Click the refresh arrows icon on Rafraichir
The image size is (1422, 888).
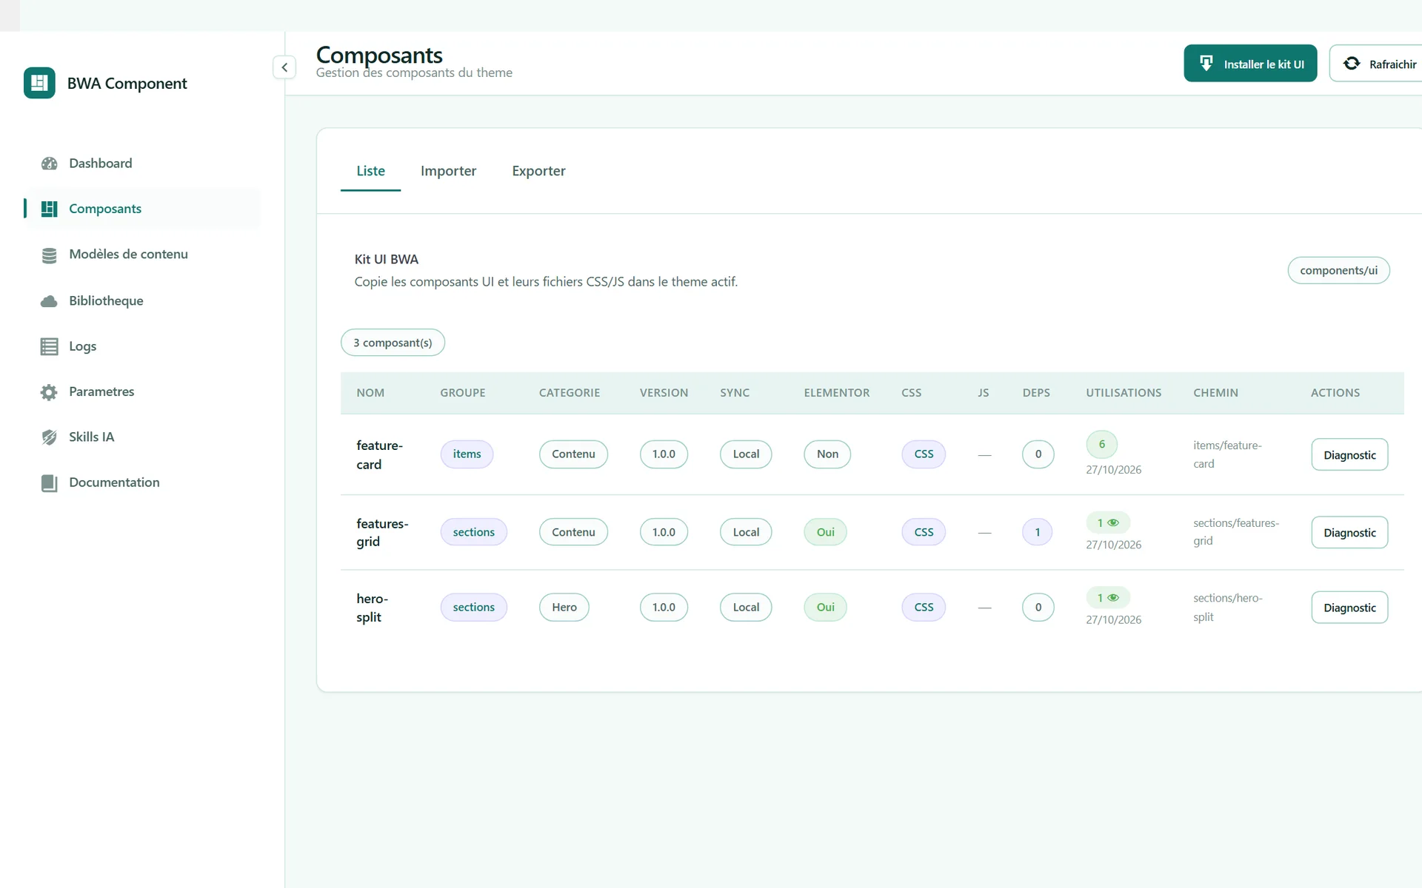[x=1352, y=64]
